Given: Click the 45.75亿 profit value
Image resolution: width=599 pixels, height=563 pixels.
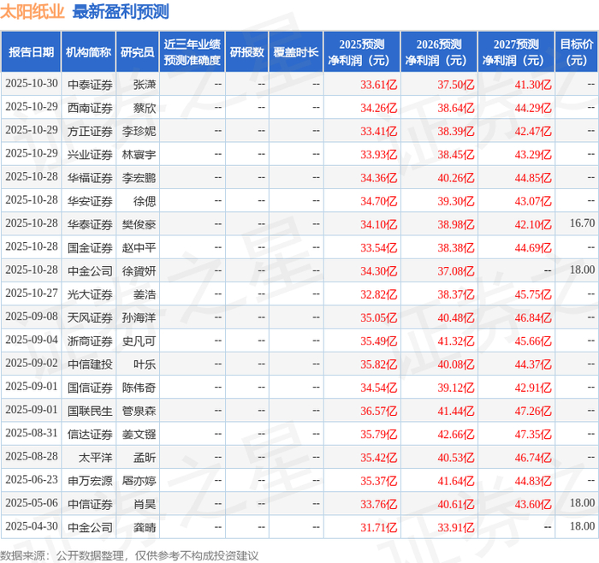Looking at the screenshot, I should (x=533, y=294).
